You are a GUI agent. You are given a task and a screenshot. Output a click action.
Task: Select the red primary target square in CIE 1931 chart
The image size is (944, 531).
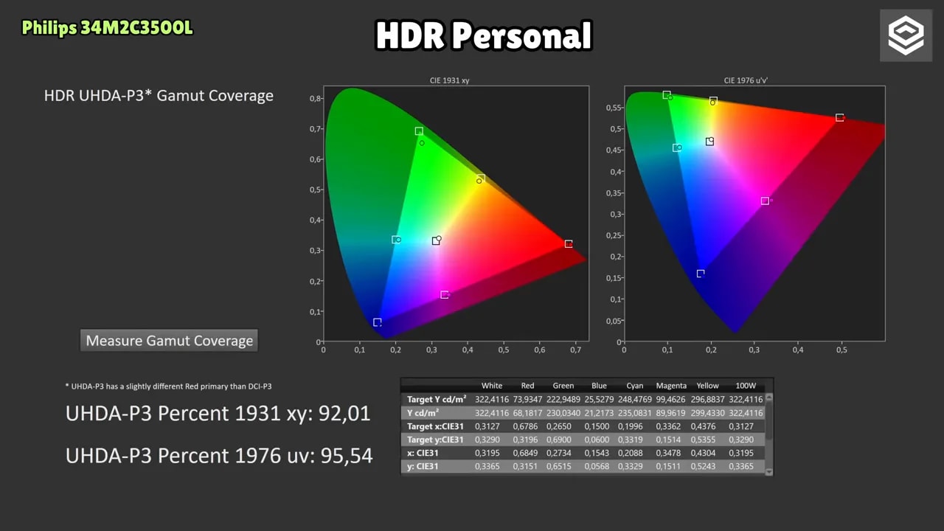tap(569, 243)
